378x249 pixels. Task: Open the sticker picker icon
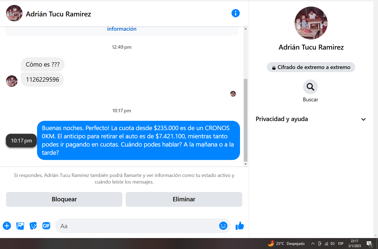click(33, 226)
